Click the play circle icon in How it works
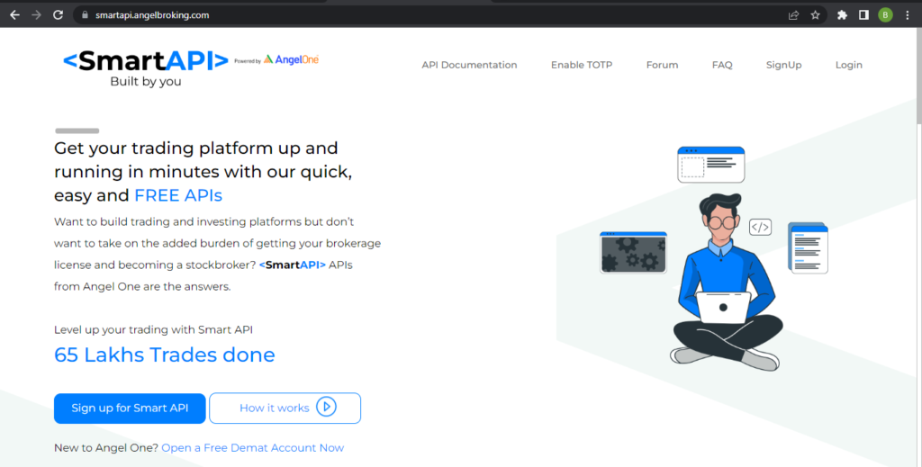Screen dimensions: 922x467 [326, 407]
